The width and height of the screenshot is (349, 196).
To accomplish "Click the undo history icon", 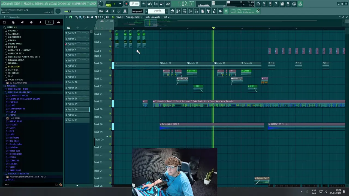I will (258, 4).
